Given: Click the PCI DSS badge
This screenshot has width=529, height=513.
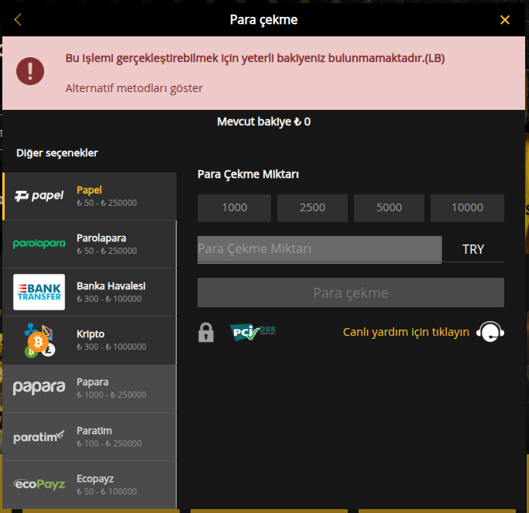Looking at the screenshot, I should 252,332.
